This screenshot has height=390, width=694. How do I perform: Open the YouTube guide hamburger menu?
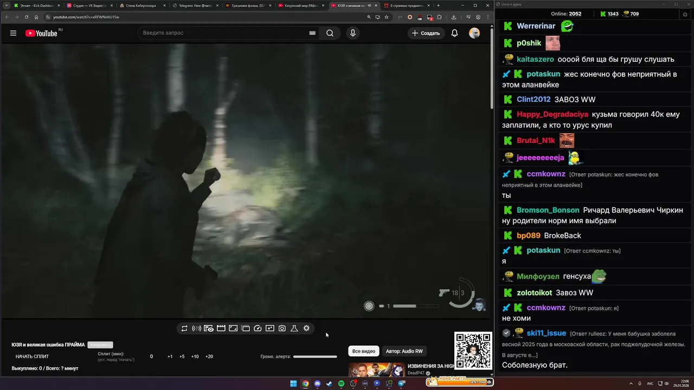(x=13, y=33)
